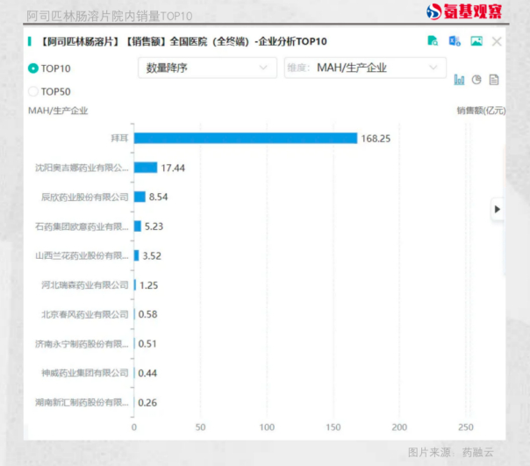
Task: Click the 图片来源：药融云 caption
Action: pos(450,452)
